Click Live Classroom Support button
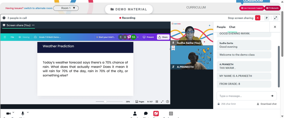This screenshot has height=118, width=284. click(x=252, y=8)
